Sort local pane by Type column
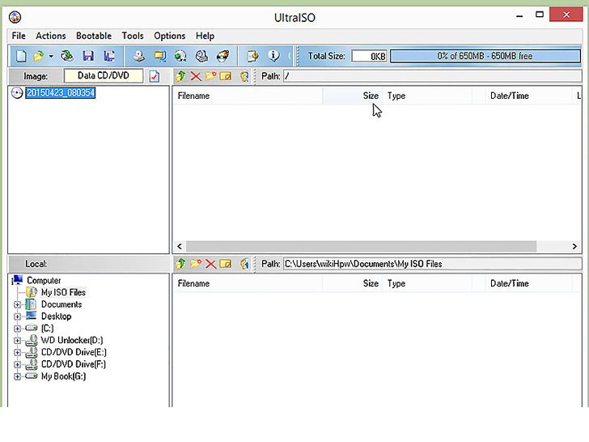 tap(427, 283)
